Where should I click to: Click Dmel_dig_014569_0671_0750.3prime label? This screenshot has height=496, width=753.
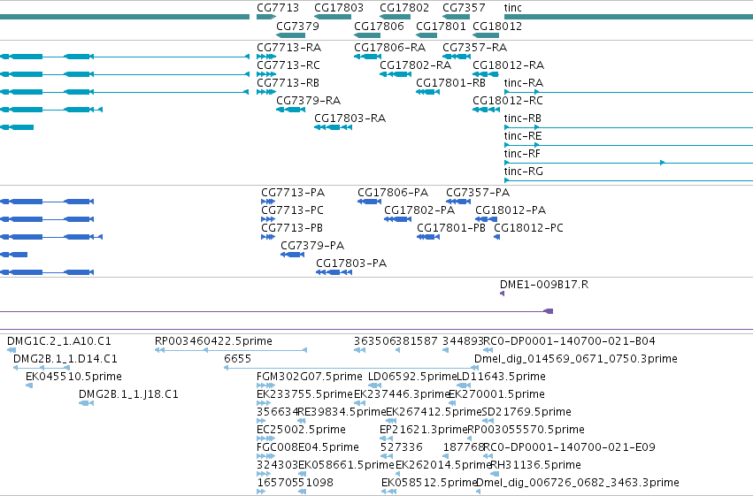point(576,359)
